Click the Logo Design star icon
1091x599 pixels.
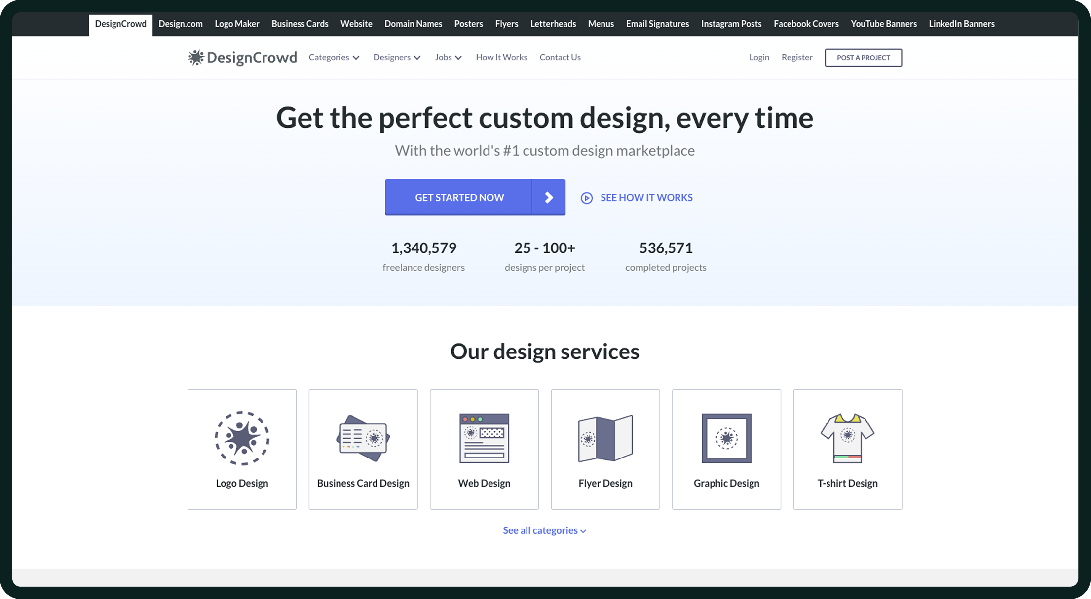pos(242,438)
